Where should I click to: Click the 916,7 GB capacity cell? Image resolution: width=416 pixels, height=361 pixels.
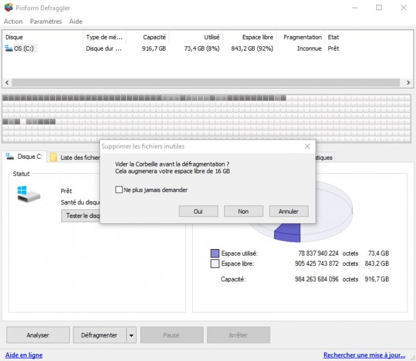154,49
